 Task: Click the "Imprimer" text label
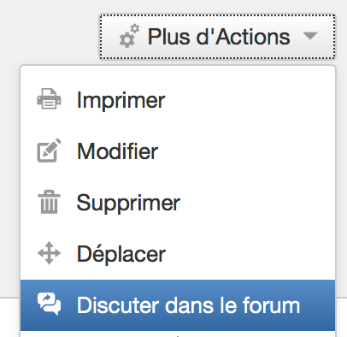tap(121, 101)
